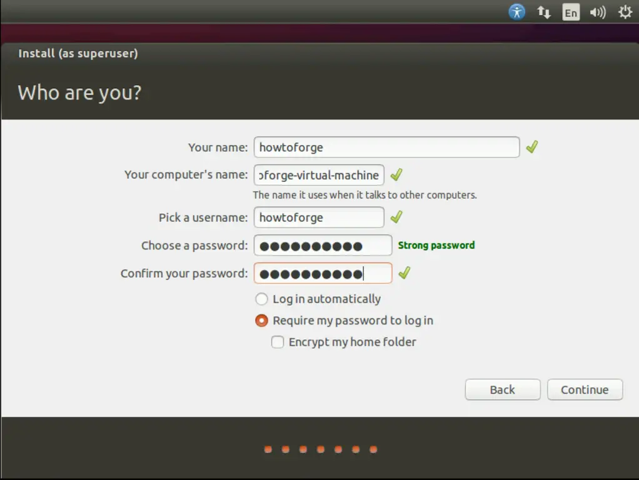Click the checkmark beside Your name field
This screenshot has width=639, height=480.
click(532, 147)
